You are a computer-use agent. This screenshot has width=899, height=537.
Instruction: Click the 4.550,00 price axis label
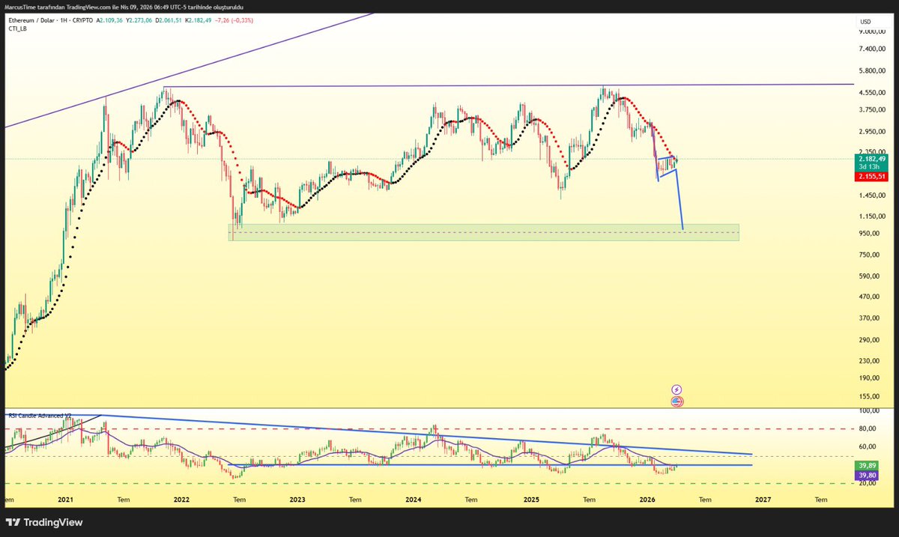click(874, 93)
